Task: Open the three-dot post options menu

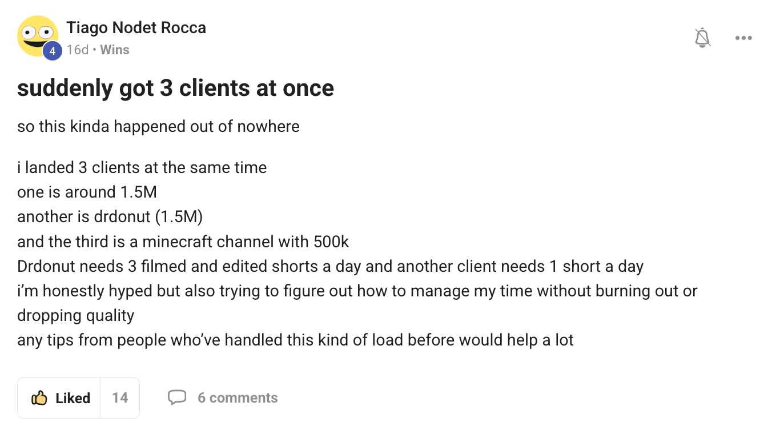Action: 743,38
